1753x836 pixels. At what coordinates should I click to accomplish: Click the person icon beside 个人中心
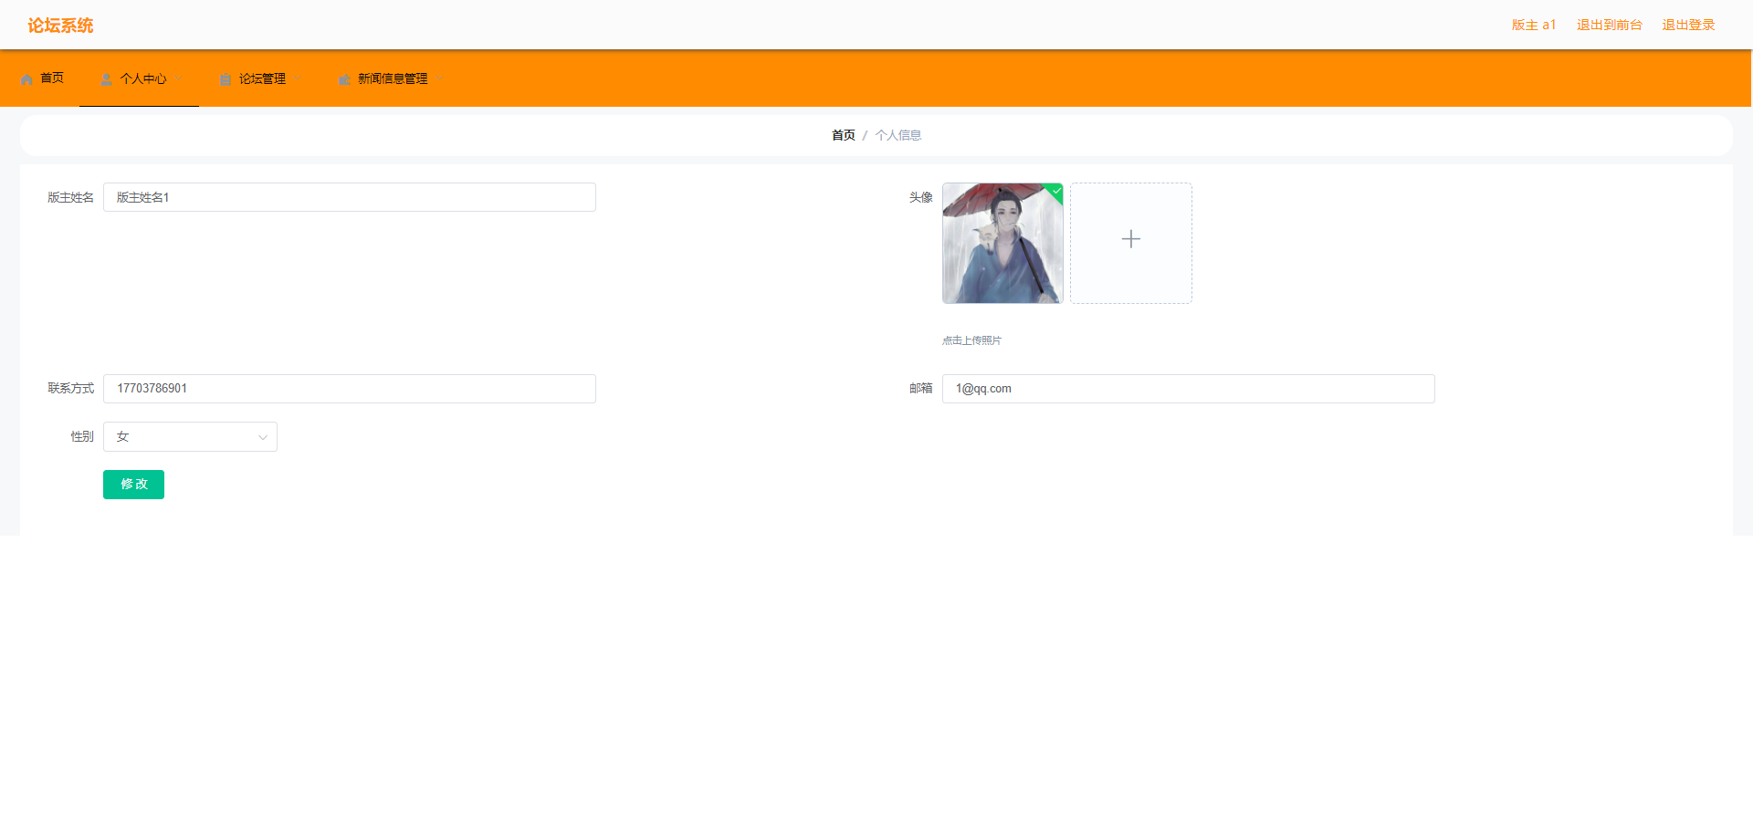(106, 79)
